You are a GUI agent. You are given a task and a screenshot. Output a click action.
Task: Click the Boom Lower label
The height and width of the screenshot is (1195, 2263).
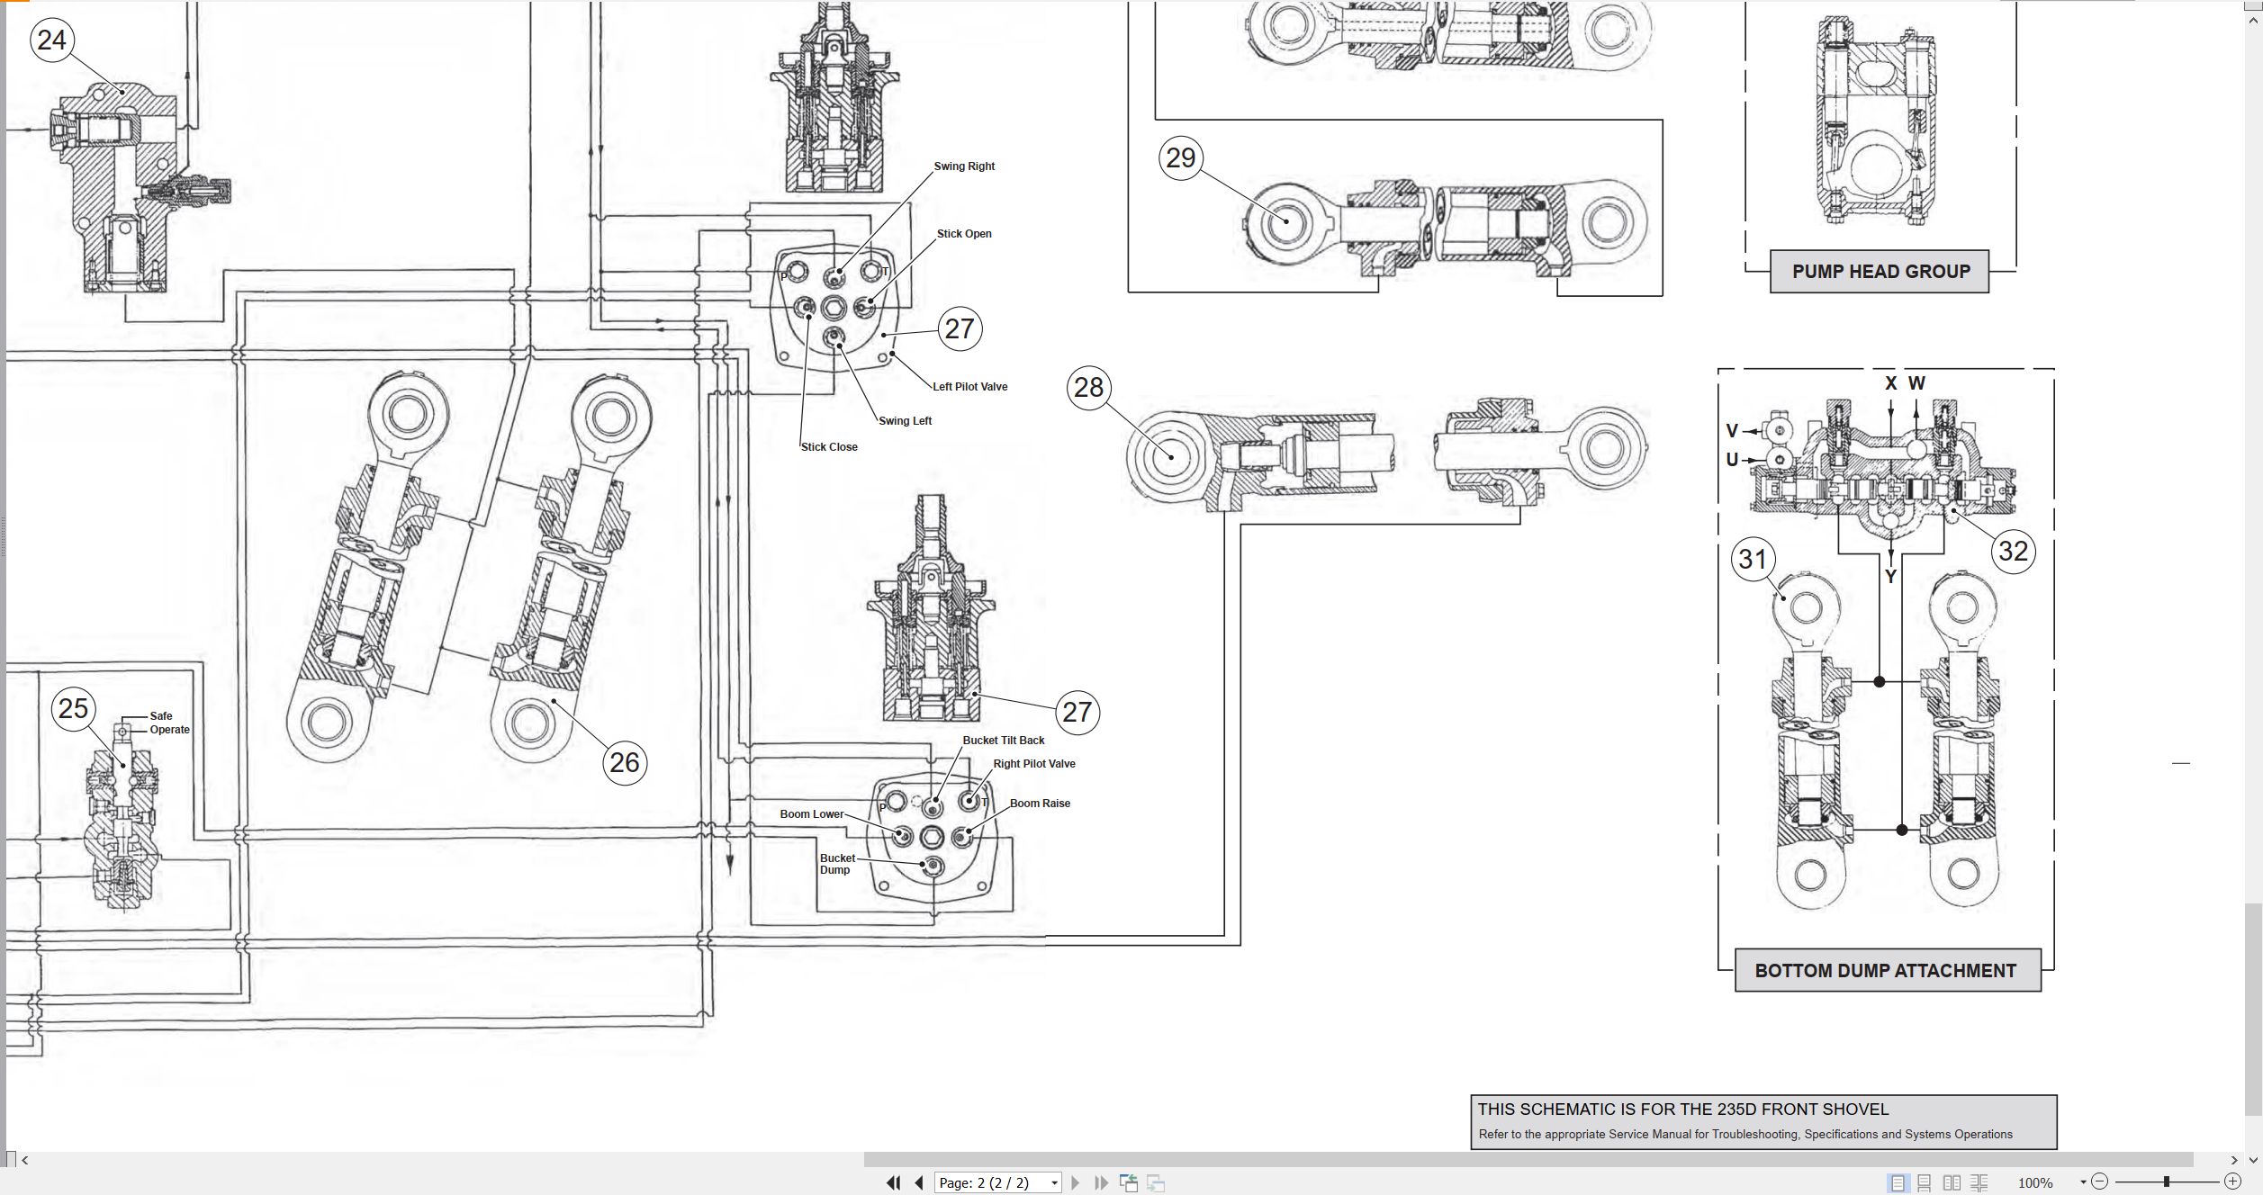(x=812, y=814)
